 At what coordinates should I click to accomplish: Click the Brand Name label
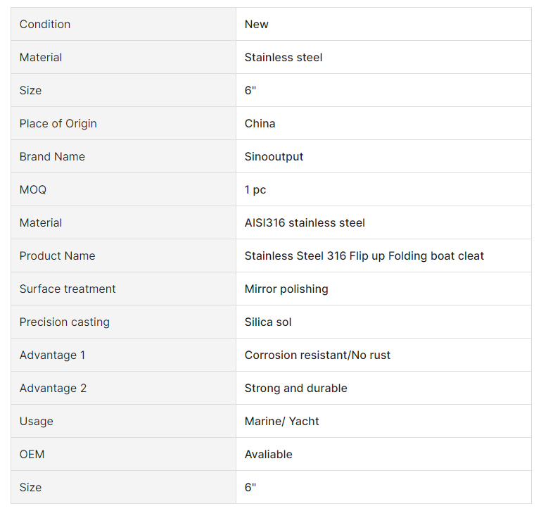(52, 156)
